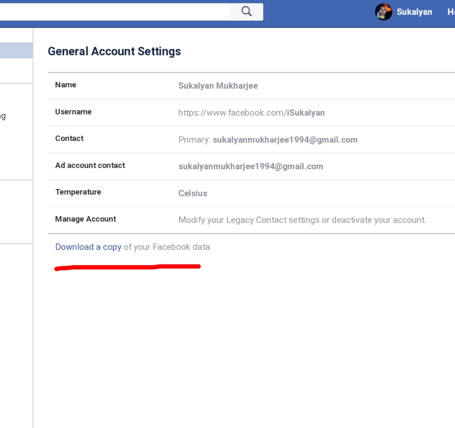Edit the Name setting row
This screenshot has width=455, height=428.
(x=251, y=86)
